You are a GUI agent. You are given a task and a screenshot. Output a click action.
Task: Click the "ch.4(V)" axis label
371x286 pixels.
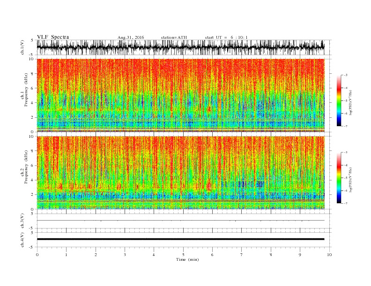pyautogui.click(x=22, y=240)
